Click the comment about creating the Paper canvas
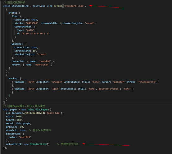172x154 pixels. click(x=24, y=106)
